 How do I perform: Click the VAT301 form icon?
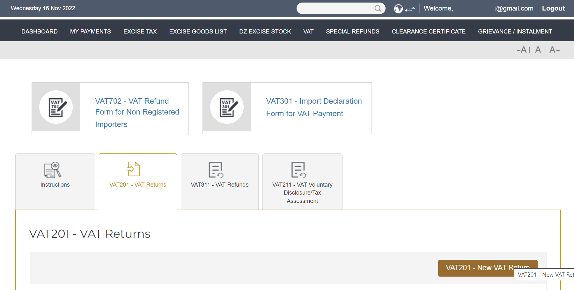pos(227,107)
